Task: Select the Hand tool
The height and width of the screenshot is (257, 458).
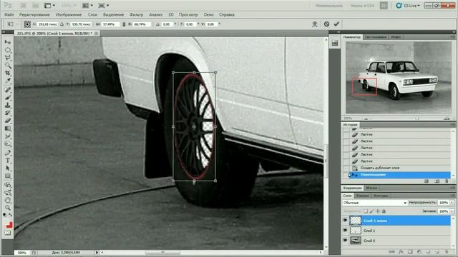Action: (8, 200)
